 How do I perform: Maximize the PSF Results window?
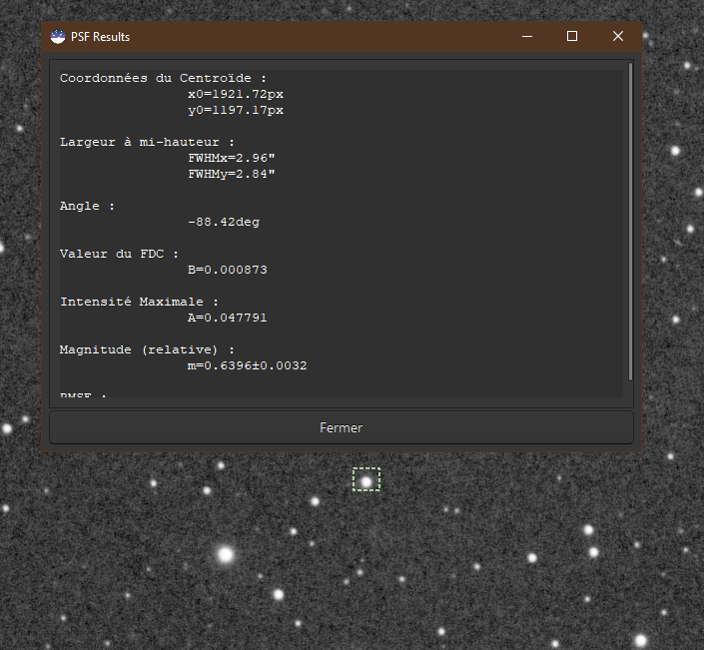[572, 36]
